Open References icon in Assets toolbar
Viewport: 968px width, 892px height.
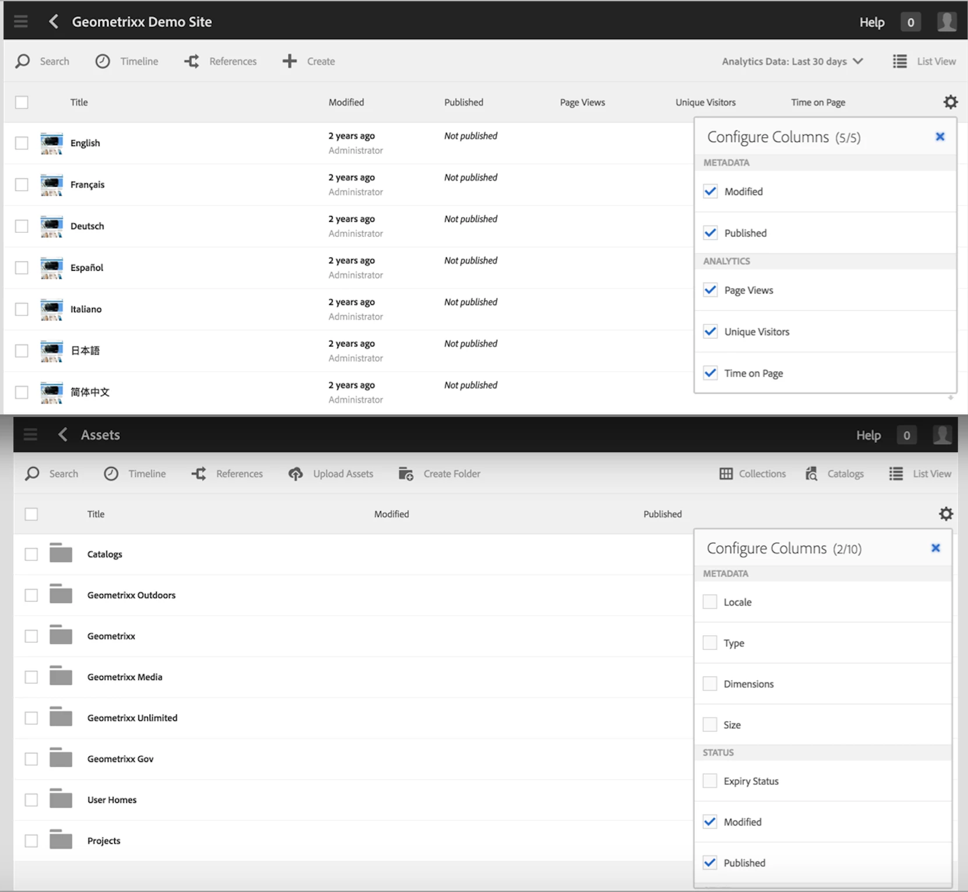tap(199, 473)
